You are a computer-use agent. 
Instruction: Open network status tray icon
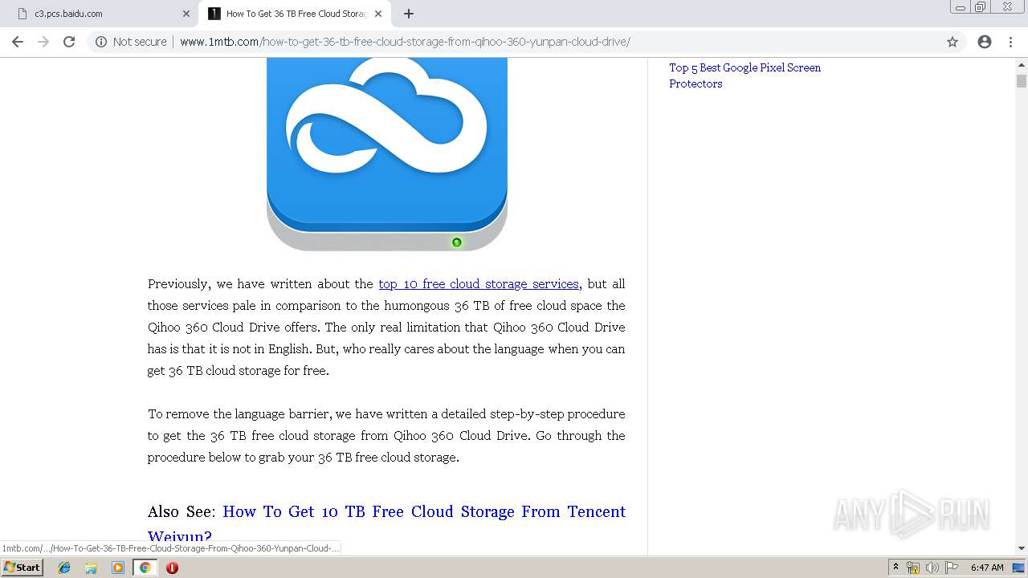click(x=913, y=568)
